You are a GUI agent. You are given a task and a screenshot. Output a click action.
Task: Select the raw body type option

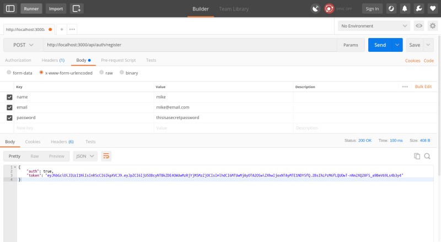pos(106,73)
